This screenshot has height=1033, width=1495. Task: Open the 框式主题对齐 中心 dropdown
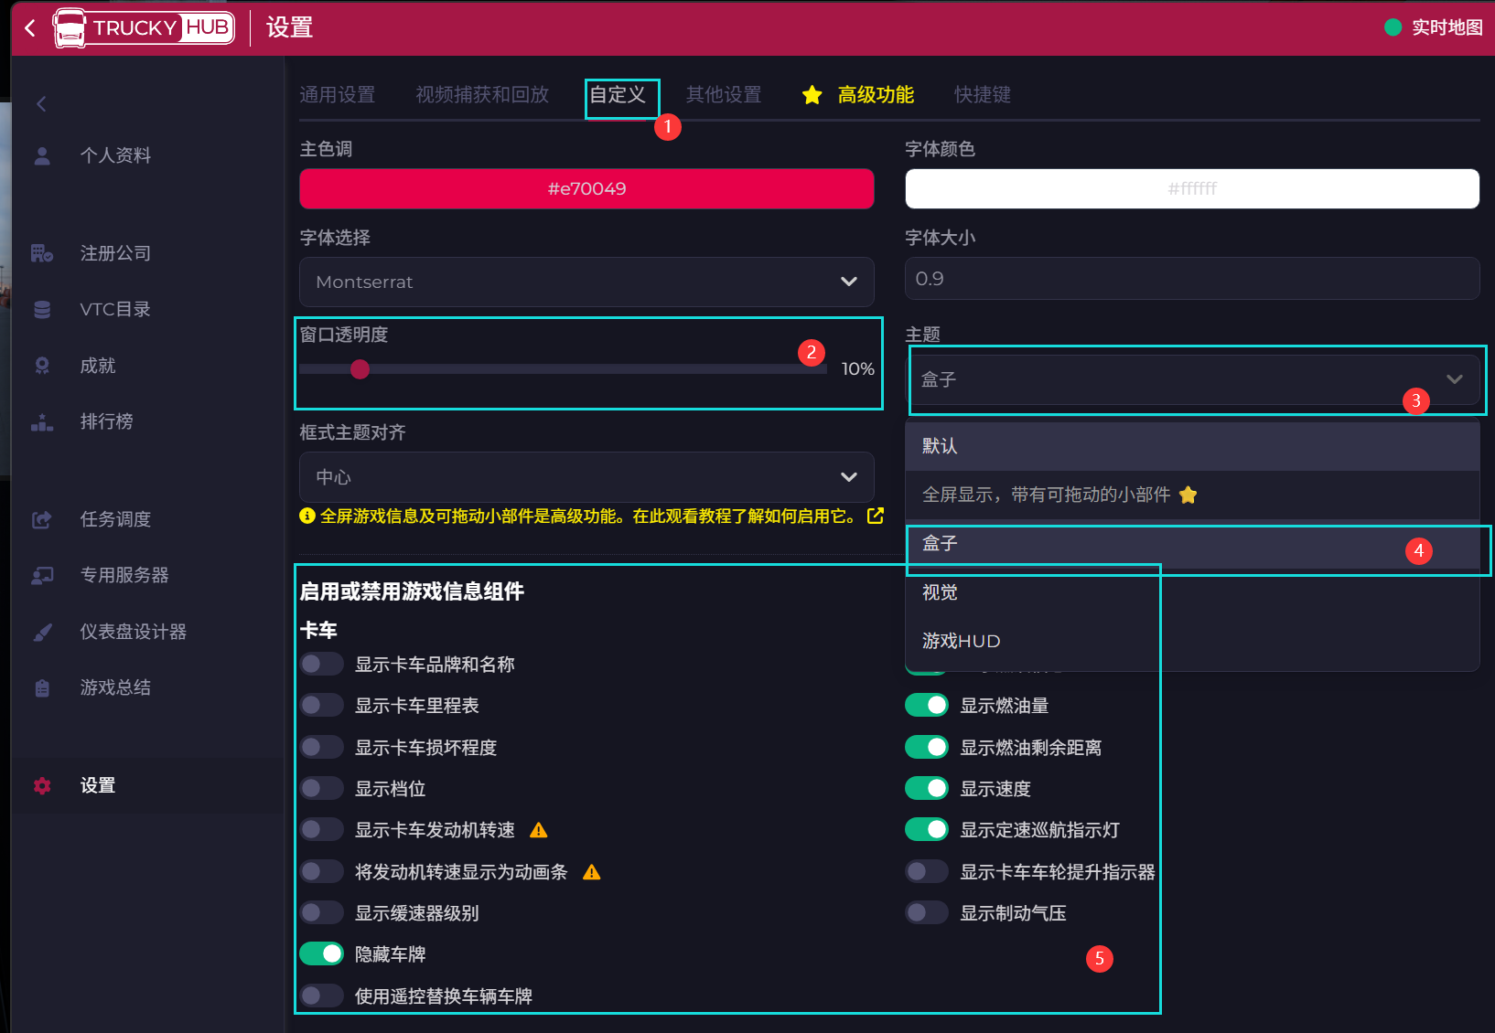tap(586, 477)
